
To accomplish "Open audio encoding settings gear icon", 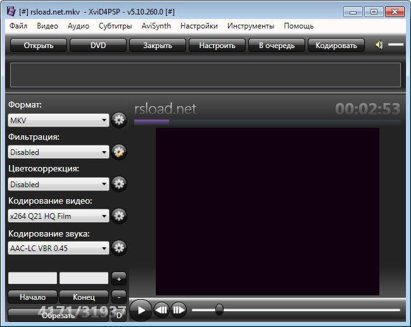I will pyautogui.click(x=119, y=248).
